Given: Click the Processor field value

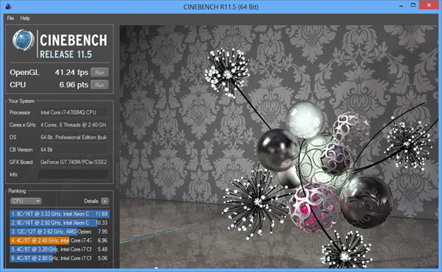Looking at the screenshot, I should point(73,112).
